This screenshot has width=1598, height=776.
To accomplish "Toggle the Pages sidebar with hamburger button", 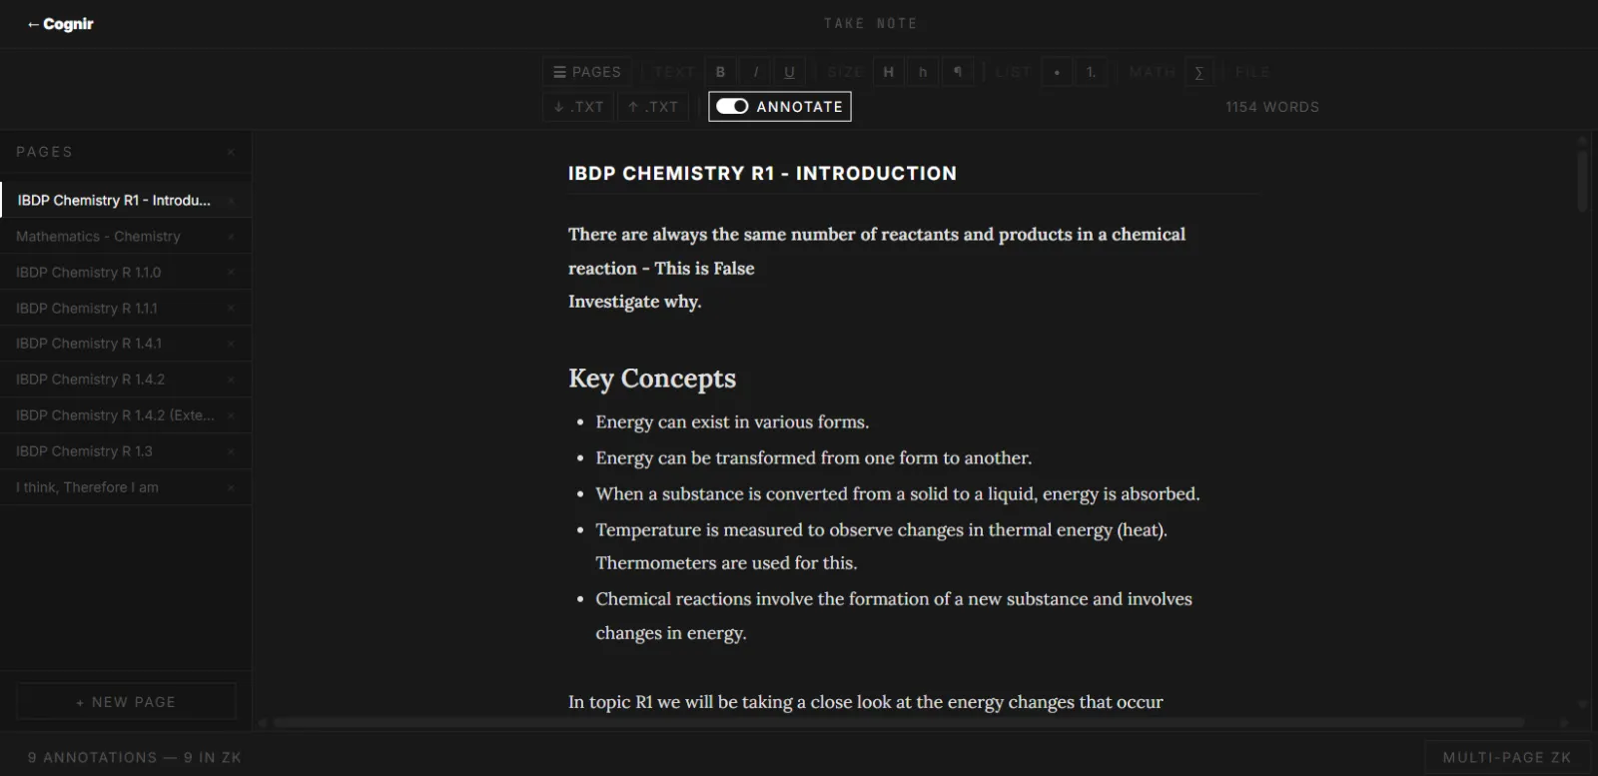I will coord(587,72).
